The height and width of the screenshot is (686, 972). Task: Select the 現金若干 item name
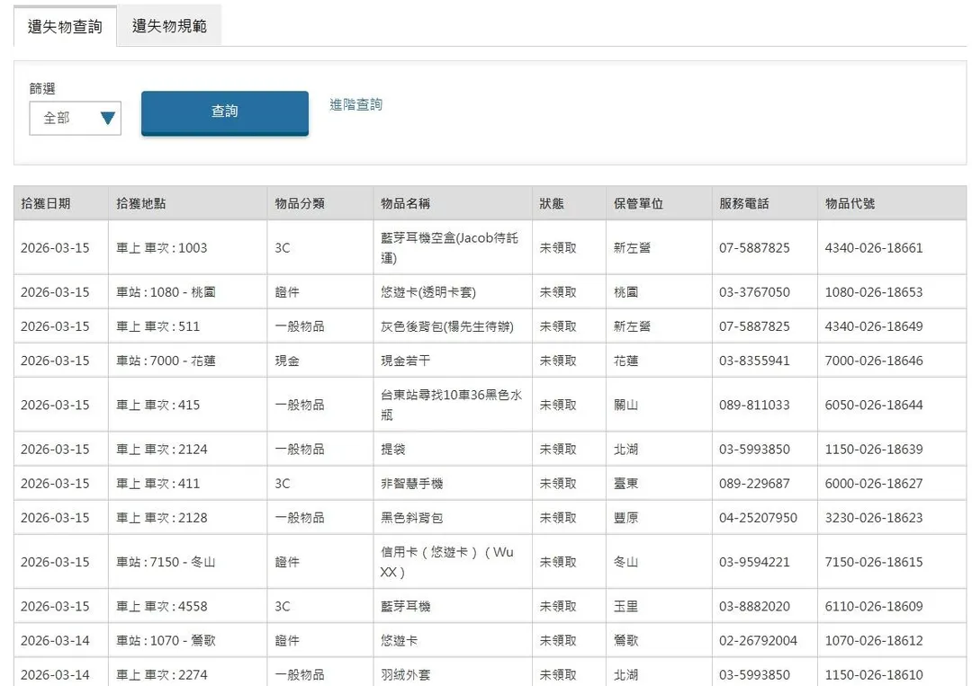pos(405,361)
